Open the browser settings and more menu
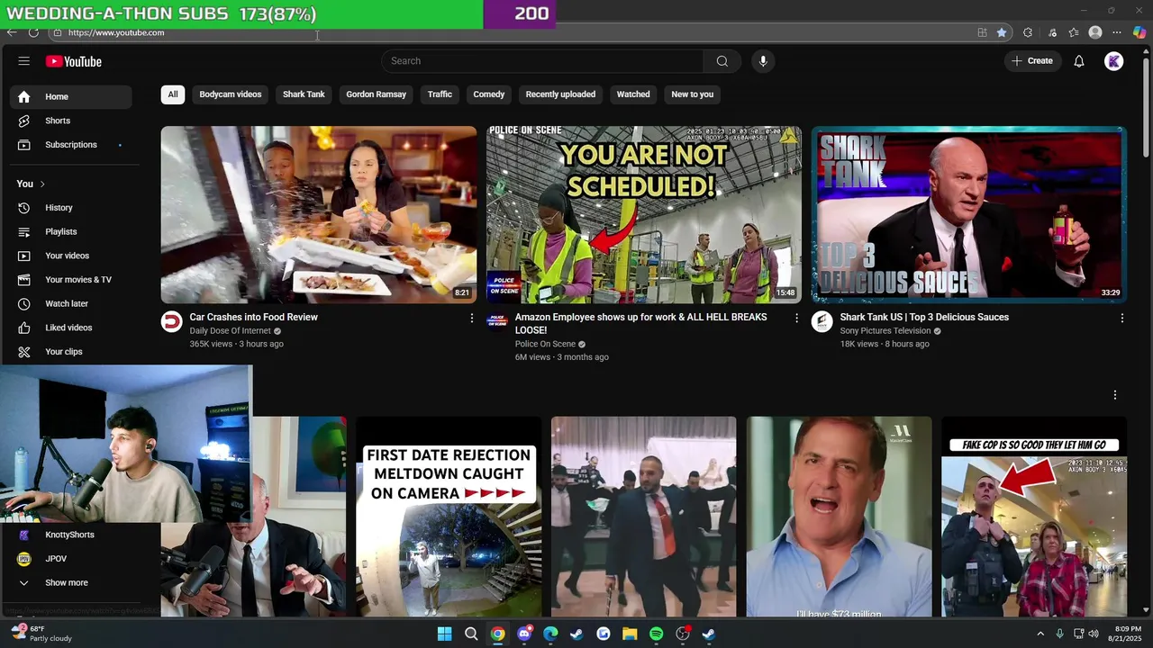1153x648 pixels. [x=1117, y=32]
